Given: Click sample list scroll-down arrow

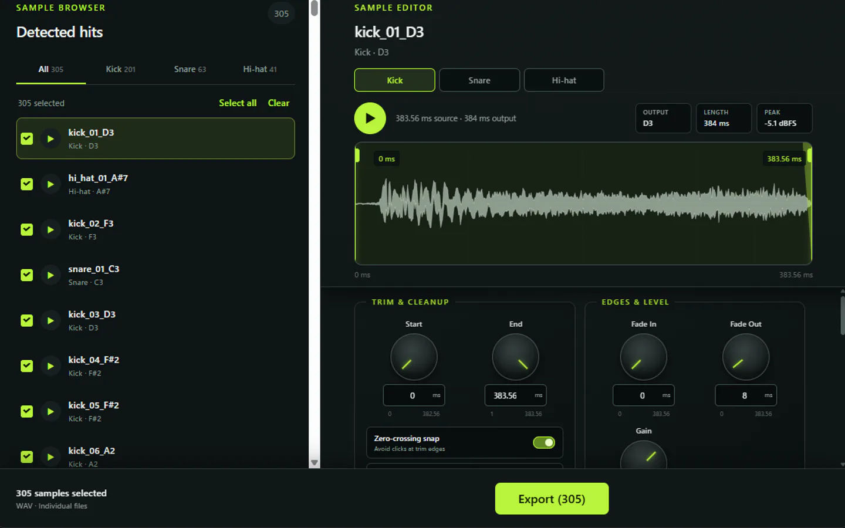Looking at the screenshot, I should pyautogui.click(x=315, y=463).
